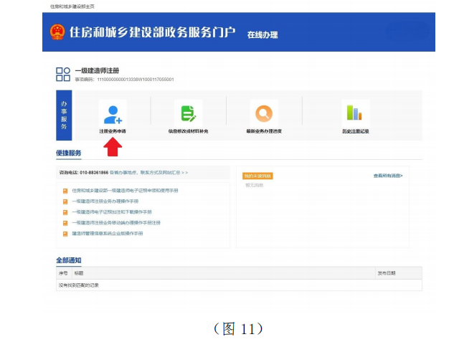The image size is (459, 342).
Task: Click the four-squares icon beside 一级建造师注册
Action: pos(63,74)
